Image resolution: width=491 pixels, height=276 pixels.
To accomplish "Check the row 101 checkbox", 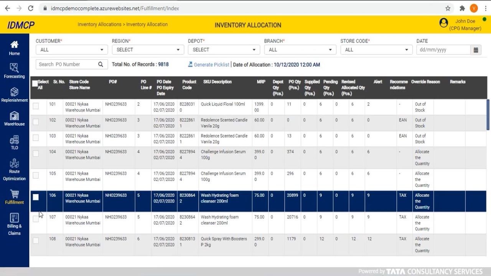I will [36, 106].
